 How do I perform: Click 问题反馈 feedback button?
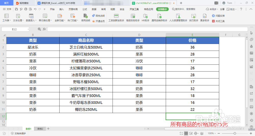tap(218, 16)
